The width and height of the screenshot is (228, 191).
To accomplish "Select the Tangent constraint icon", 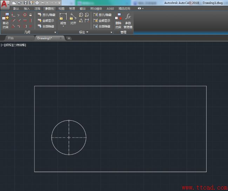I will point(13,26).
